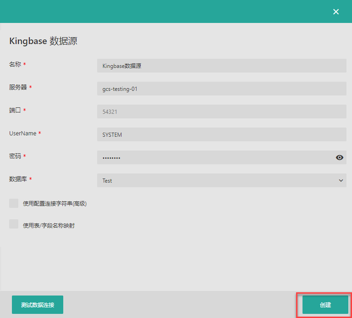Focus the 服务器 field containing gcs-testing-01
Image resolution: width=352 pixels, height=318 pixels.
[221, 89]
